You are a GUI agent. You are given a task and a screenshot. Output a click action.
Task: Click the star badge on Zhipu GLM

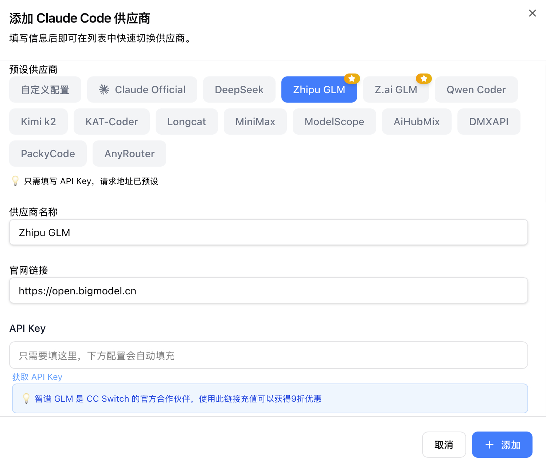coord(351,78)
